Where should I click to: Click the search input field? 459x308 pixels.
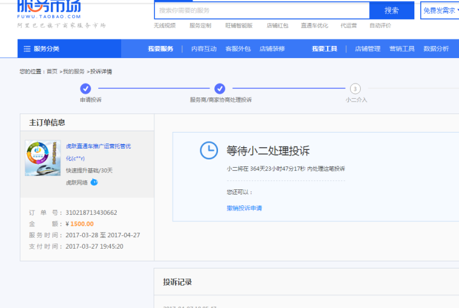click(262, 11)
